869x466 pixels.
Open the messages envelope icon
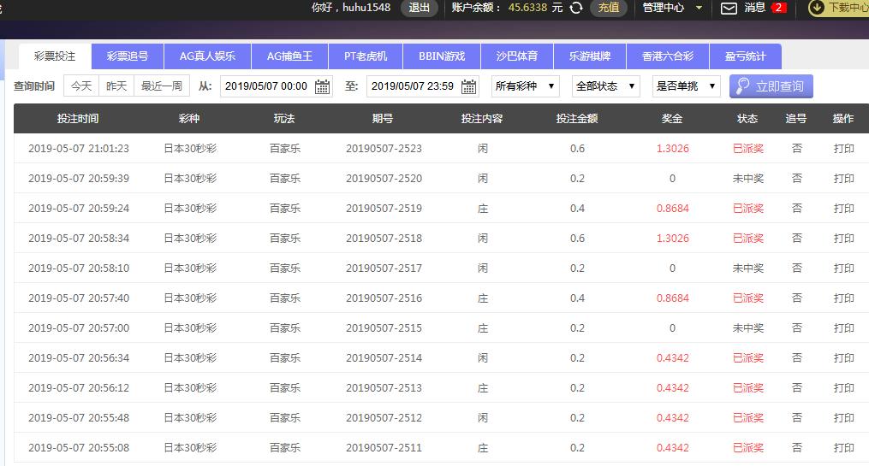729,8
